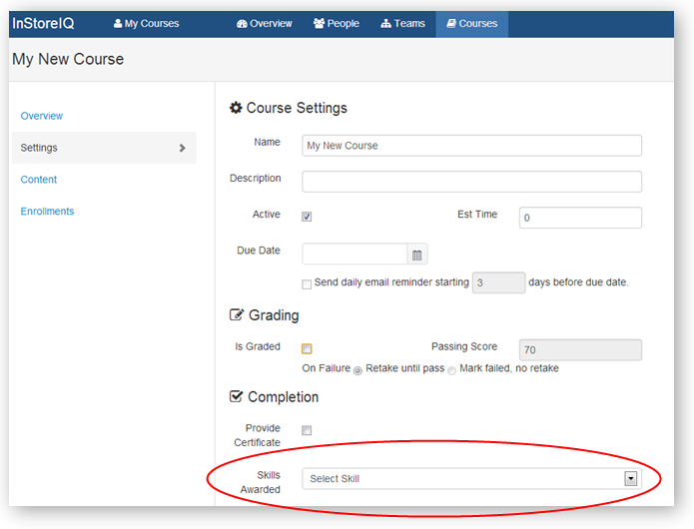Screen dimensions: 694x529
Task: Click the pencil icon beside Grading heading
Action: click(x=237, y=315)
